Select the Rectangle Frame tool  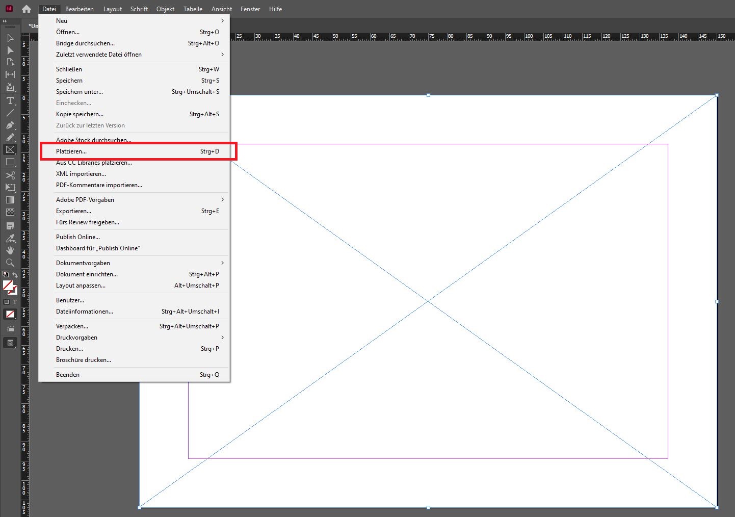pyautogui.click(x=10, y=149)
